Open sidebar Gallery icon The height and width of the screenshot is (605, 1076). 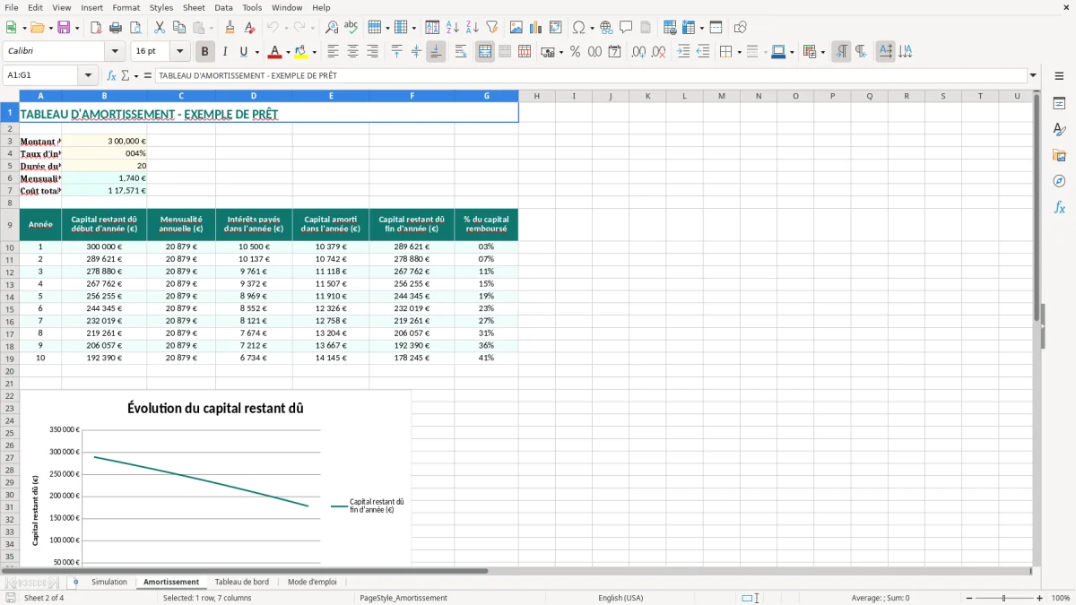[1059, 155]
